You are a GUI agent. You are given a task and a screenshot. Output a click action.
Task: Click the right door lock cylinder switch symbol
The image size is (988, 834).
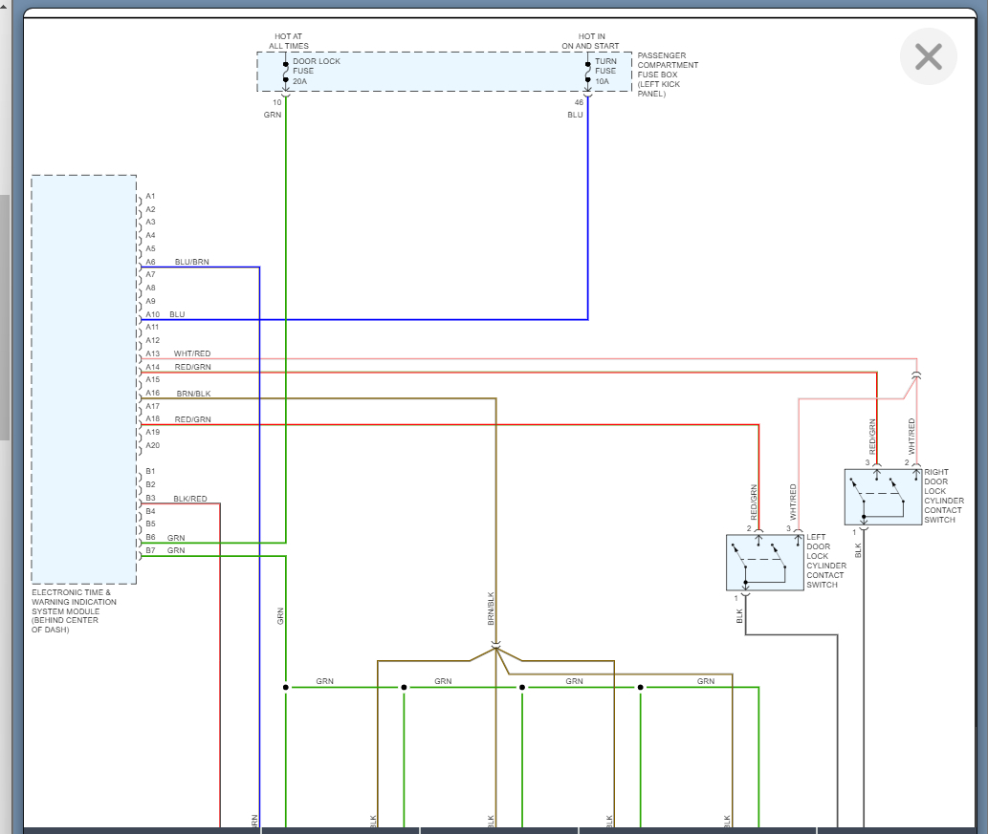(882, 497)
